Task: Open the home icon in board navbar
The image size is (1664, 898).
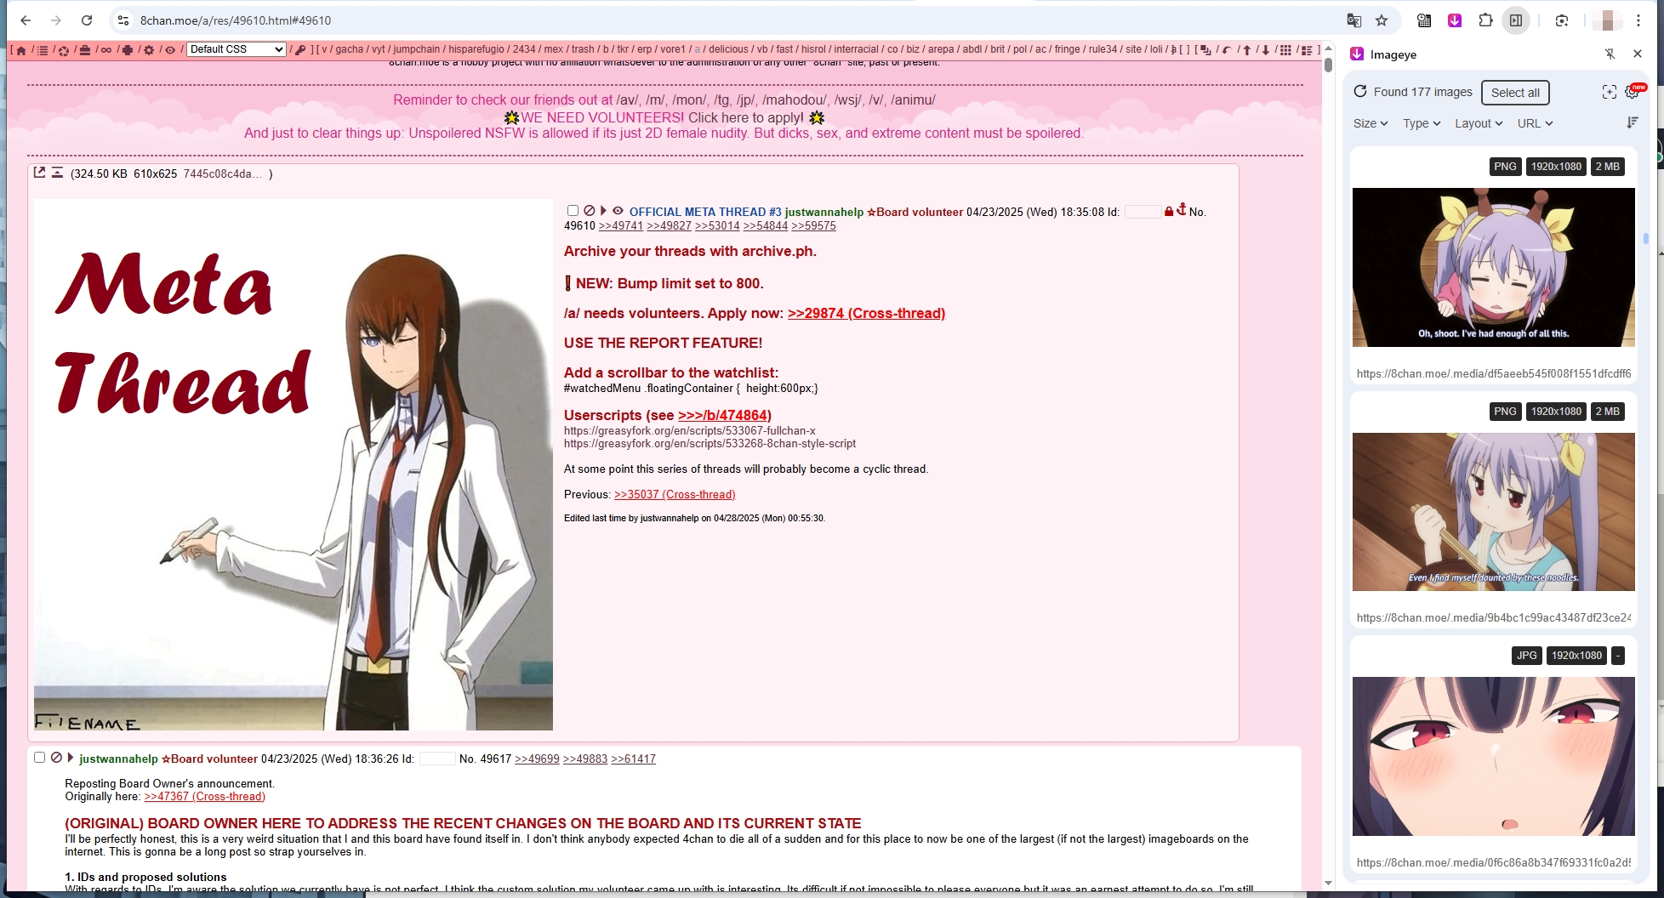Action: (x=21, y=50)
